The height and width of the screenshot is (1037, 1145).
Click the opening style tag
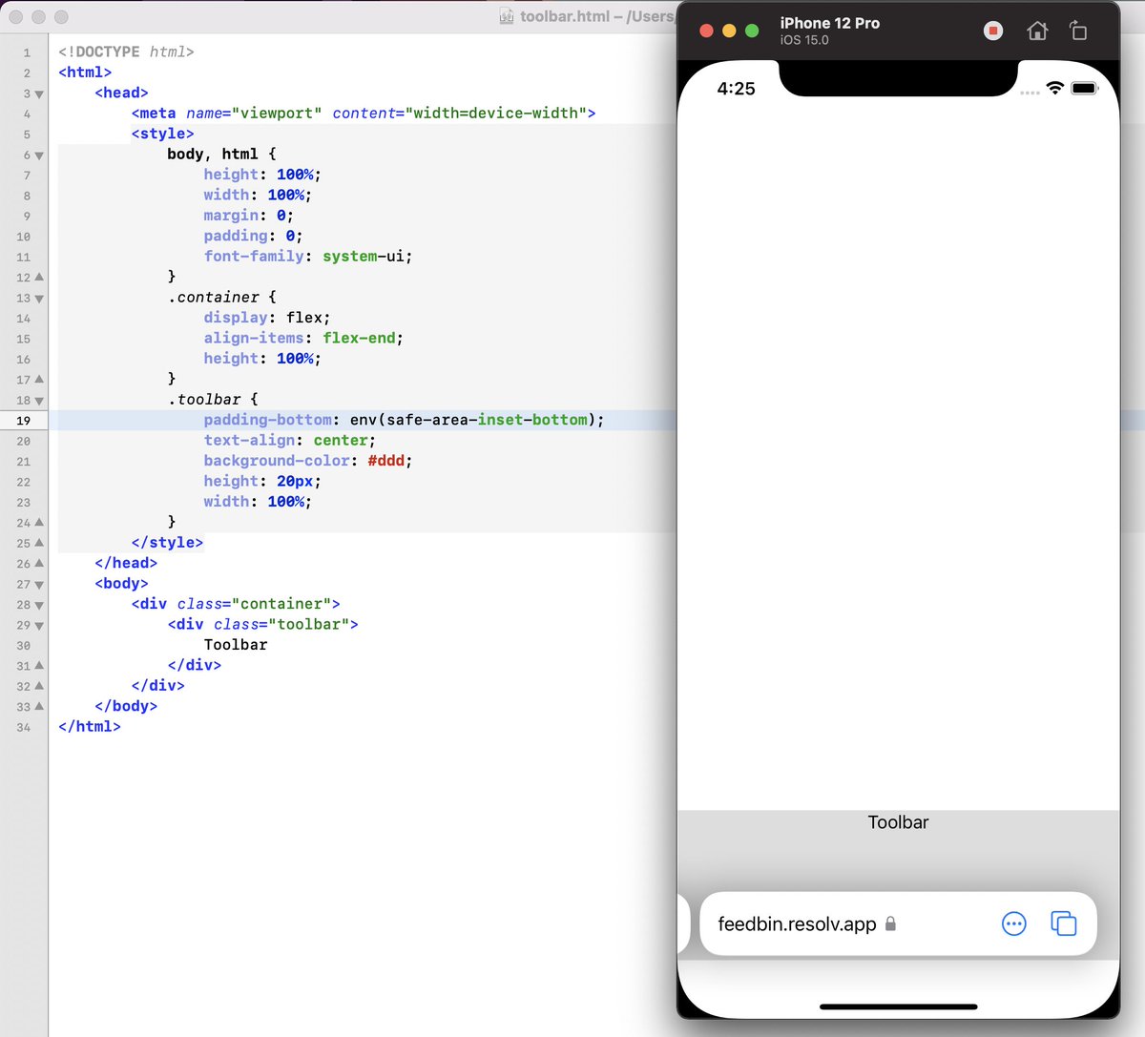click(x=163, y=134)
